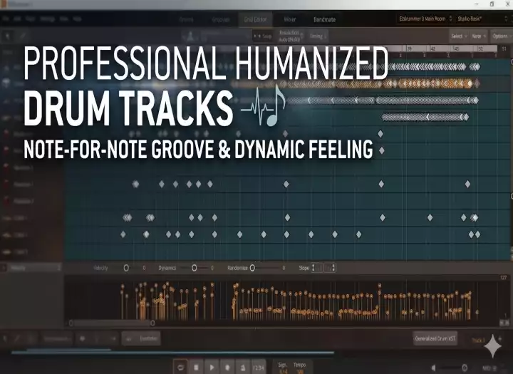This screenshot has height=374, width=513.
Task: Start playback with the play button
Action: (212, 367)
